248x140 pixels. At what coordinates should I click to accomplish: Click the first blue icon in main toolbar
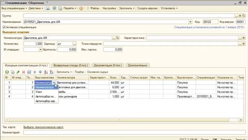pyautogui.click(x=48, y=8)
